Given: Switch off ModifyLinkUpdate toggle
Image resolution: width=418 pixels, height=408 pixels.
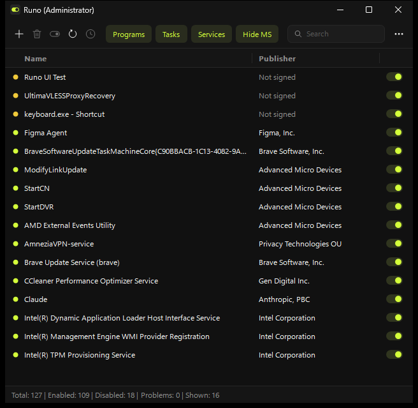Looking at the screenshot, I should (394, 169).
